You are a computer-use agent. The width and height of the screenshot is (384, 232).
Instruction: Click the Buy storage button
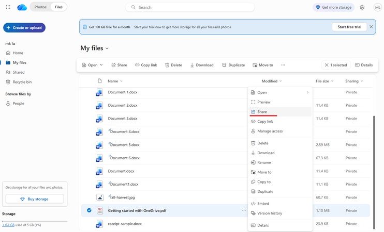coord(35,199)
